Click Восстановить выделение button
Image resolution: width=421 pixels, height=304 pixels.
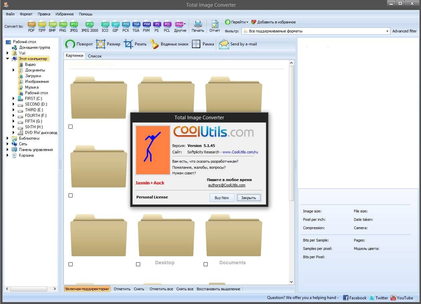tap(218, 289)
